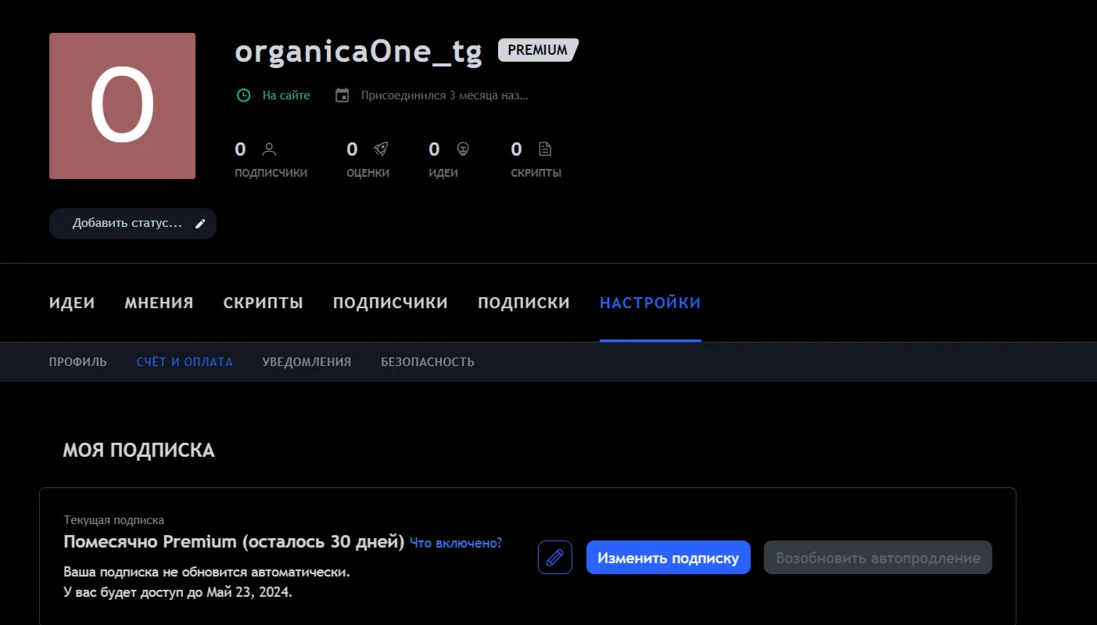This screenshot has width=1097, height=625.
Task: Click the Текущая подписка label
Action: tap(114, 520)
